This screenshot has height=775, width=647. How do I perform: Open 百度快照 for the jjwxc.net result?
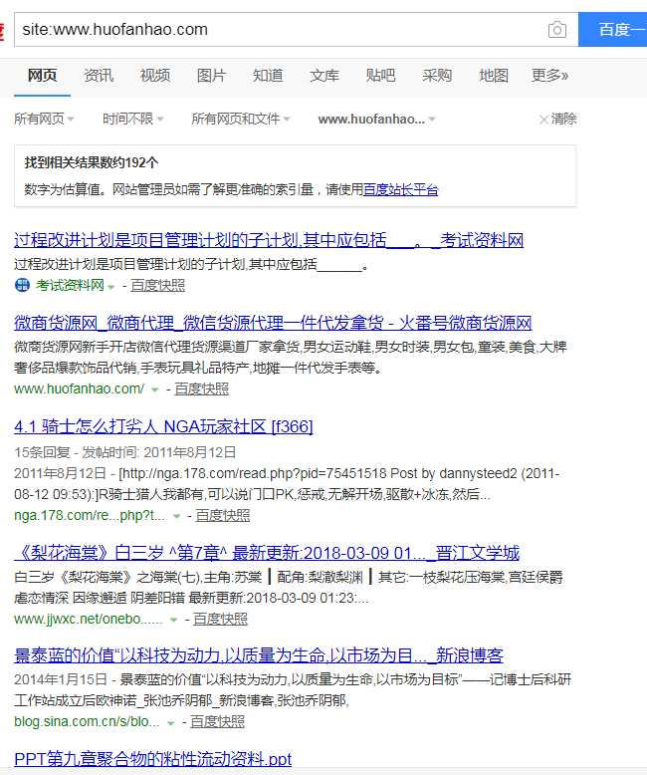[x=220, y=619]
